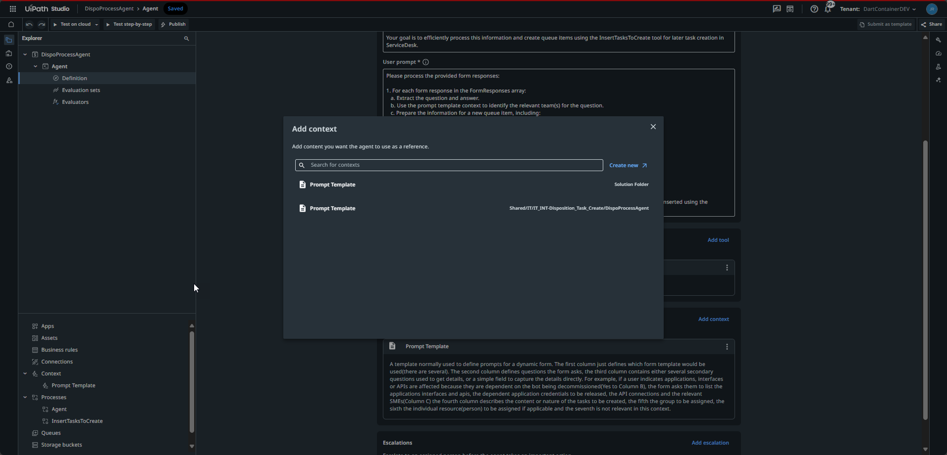Screen dimensions: 947x455
Task: Click scroll-down arrow of resources list
Action: coord(192,446)
